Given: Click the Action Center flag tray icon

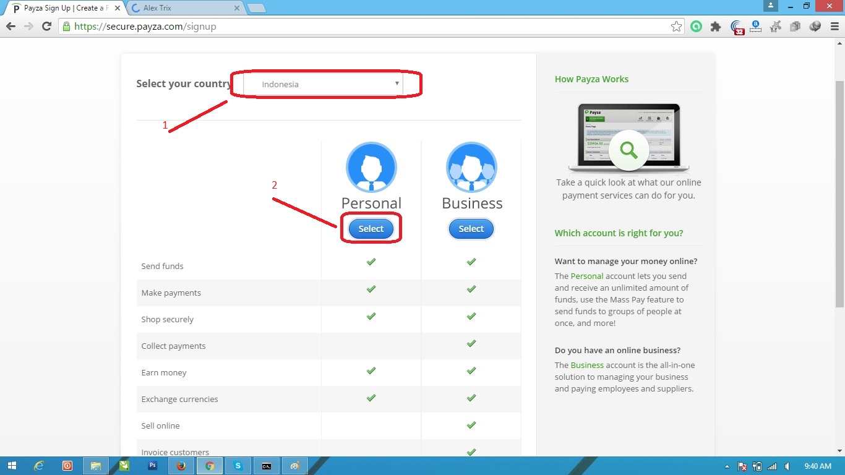Looking at the screenshot, I should (742, 466).
